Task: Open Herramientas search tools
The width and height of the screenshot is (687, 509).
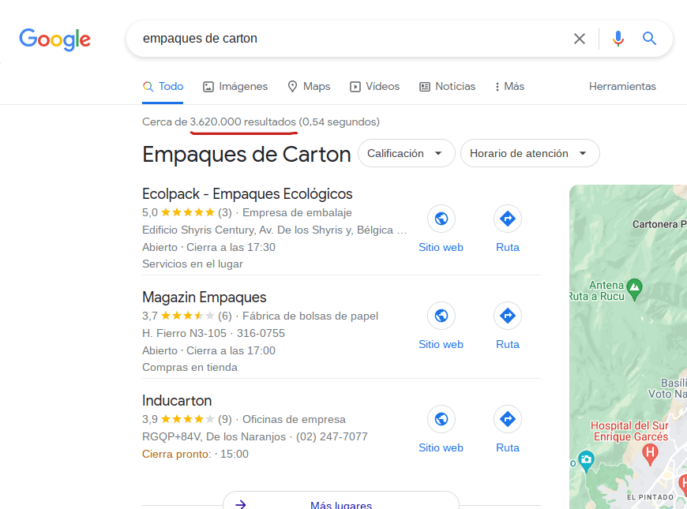Action: pos(622,87)
